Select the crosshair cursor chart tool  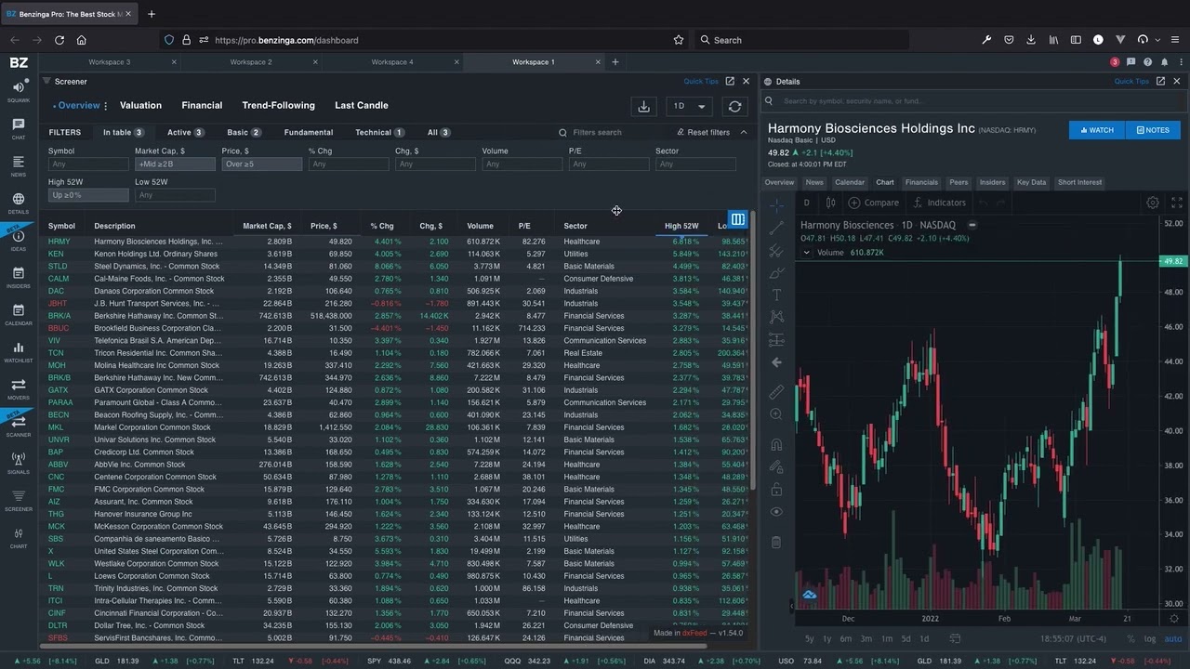[x=776, y=205]
